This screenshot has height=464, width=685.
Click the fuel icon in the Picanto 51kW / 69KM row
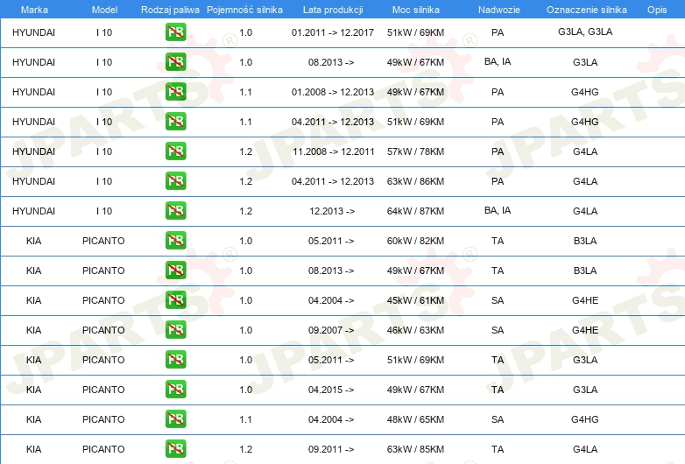(175, 359)
